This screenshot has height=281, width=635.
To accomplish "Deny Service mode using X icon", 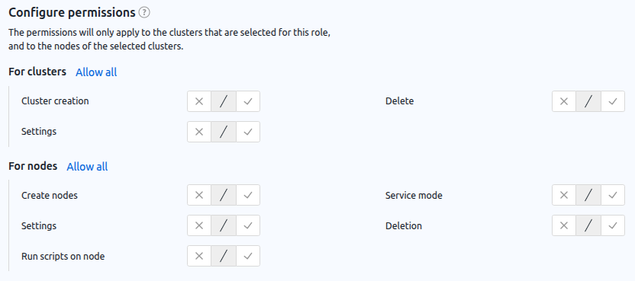I will pyautogui.click(x=564, y=195).
